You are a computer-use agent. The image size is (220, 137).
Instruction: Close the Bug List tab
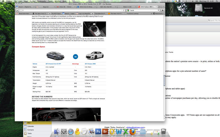pyautogui.click(x=54, y=7)
